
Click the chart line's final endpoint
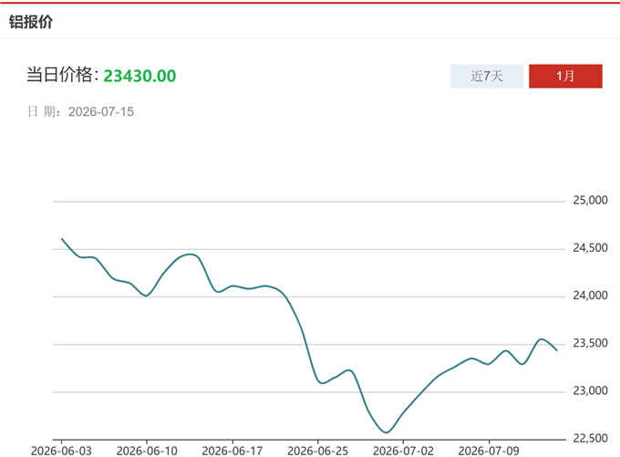click(x=557, y=350)
